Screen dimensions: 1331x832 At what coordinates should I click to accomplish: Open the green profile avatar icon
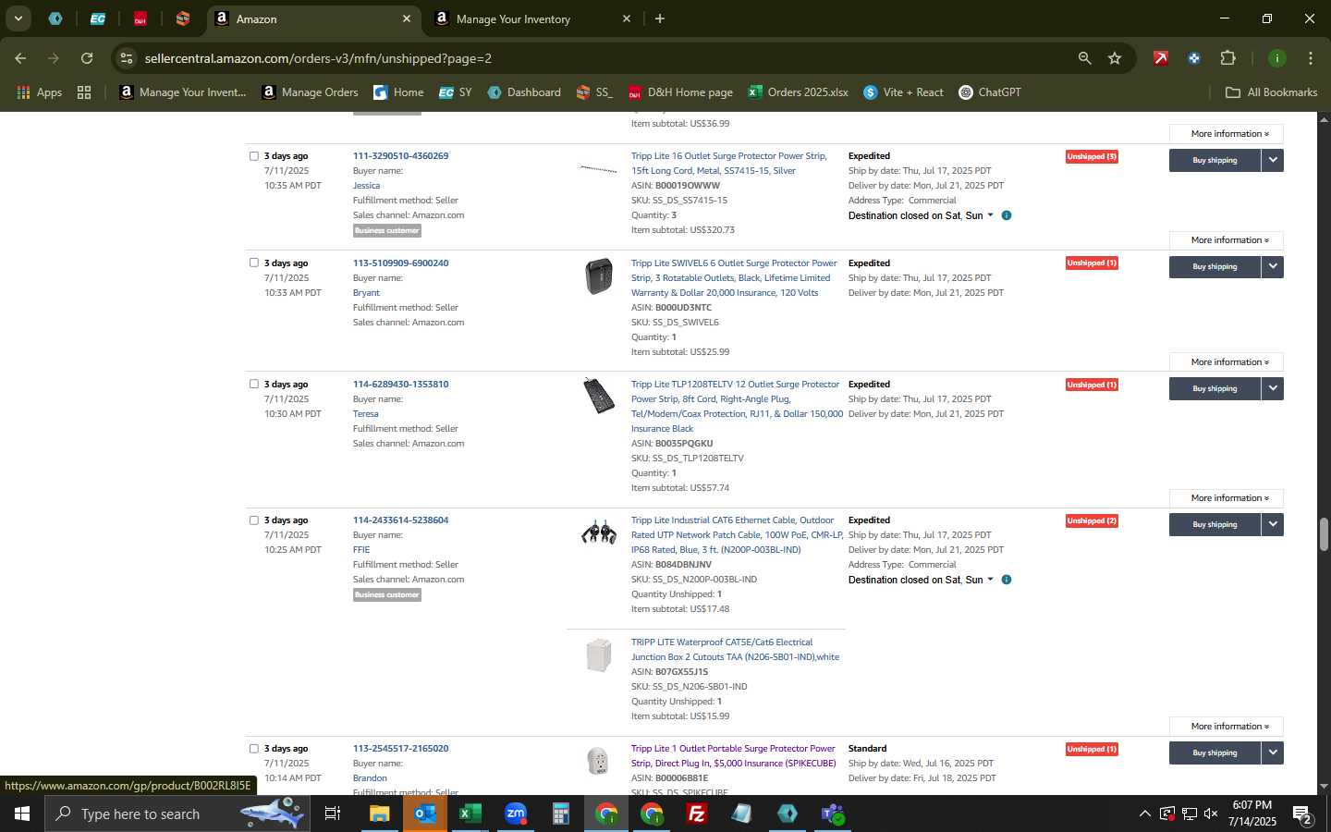tap(1276, 58)
